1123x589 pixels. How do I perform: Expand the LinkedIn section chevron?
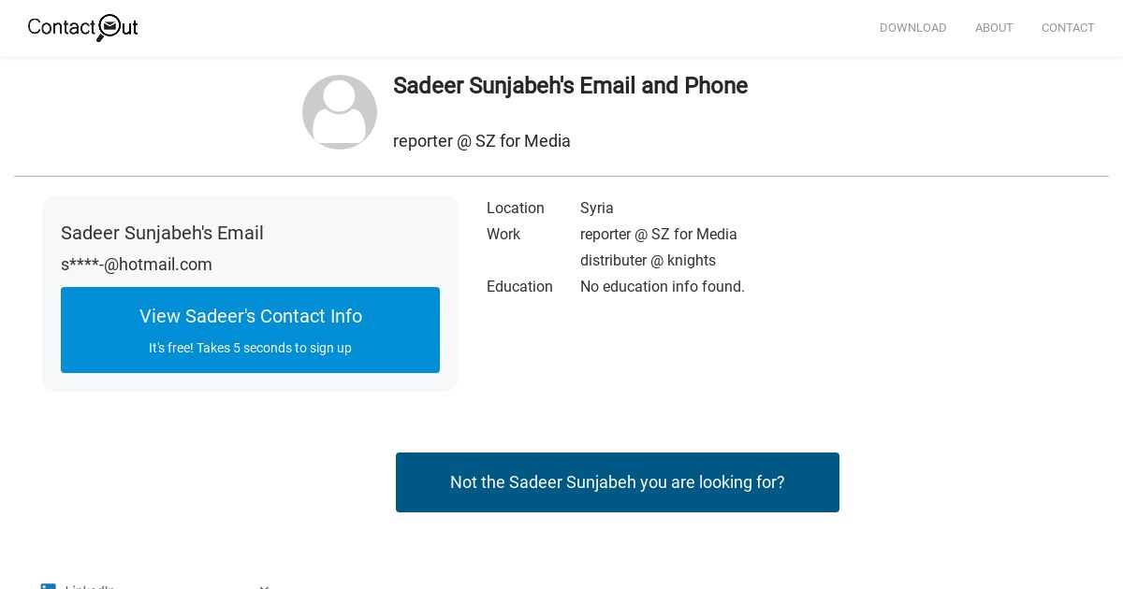(x=264, y=586)
